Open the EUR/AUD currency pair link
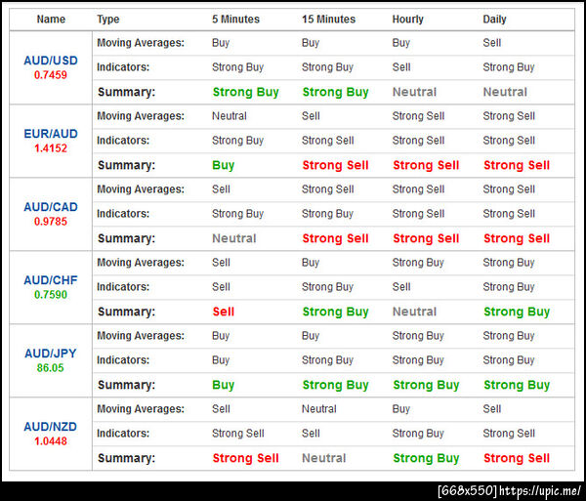This screenshot has width=586, height=501. pos(51,134)
